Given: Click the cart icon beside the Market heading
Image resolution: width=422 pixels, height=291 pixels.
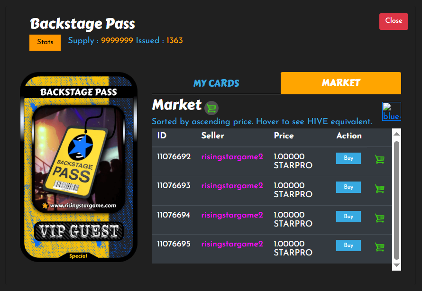Looking at the screenshot, I should click(211, 108).
